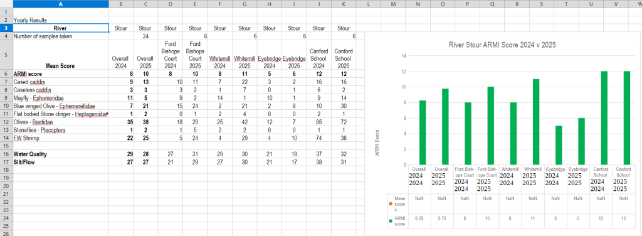
Task: Click the 'Yearly Results' cell
Action: (x=61, y=20)
